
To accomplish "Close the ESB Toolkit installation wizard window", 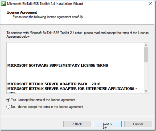I will (150, 4).
